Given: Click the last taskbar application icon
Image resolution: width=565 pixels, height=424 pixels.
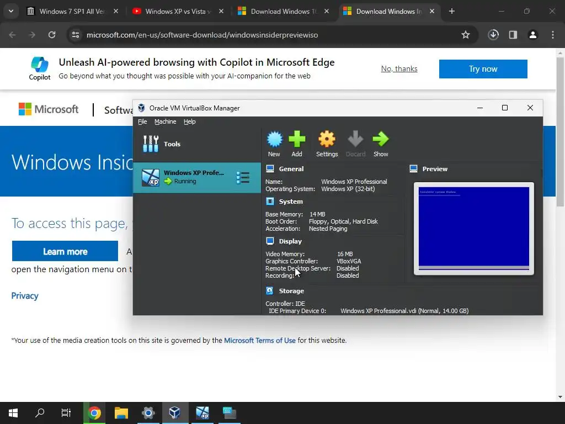Looking at the screenshot, I should point(229,413).
